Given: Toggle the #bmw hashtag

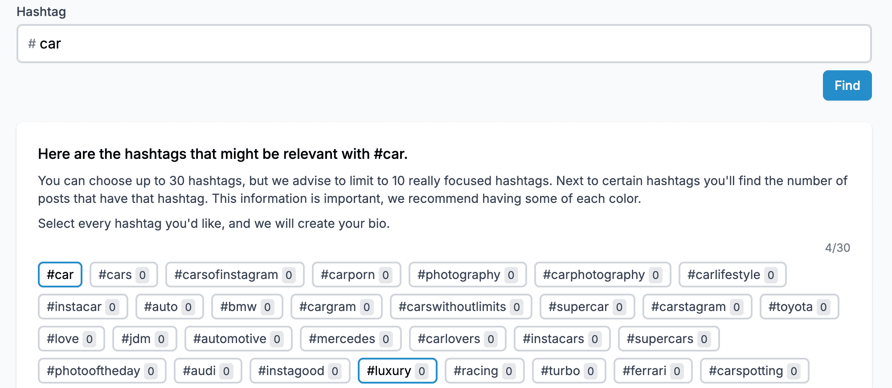Looking at the screenshot, I should point(247,307).
